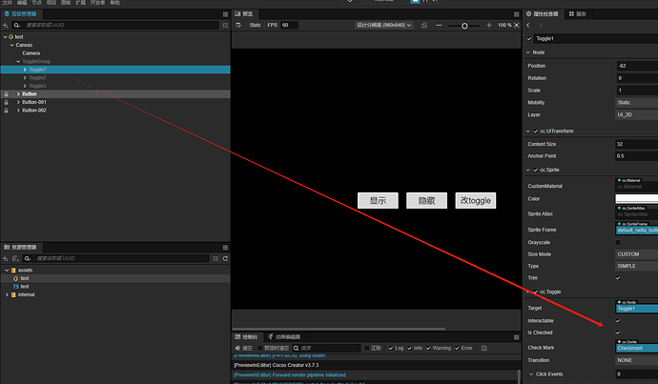Switch to the 动画编辑器 tab
Viewport: 658px width, 384px height.
284,337
